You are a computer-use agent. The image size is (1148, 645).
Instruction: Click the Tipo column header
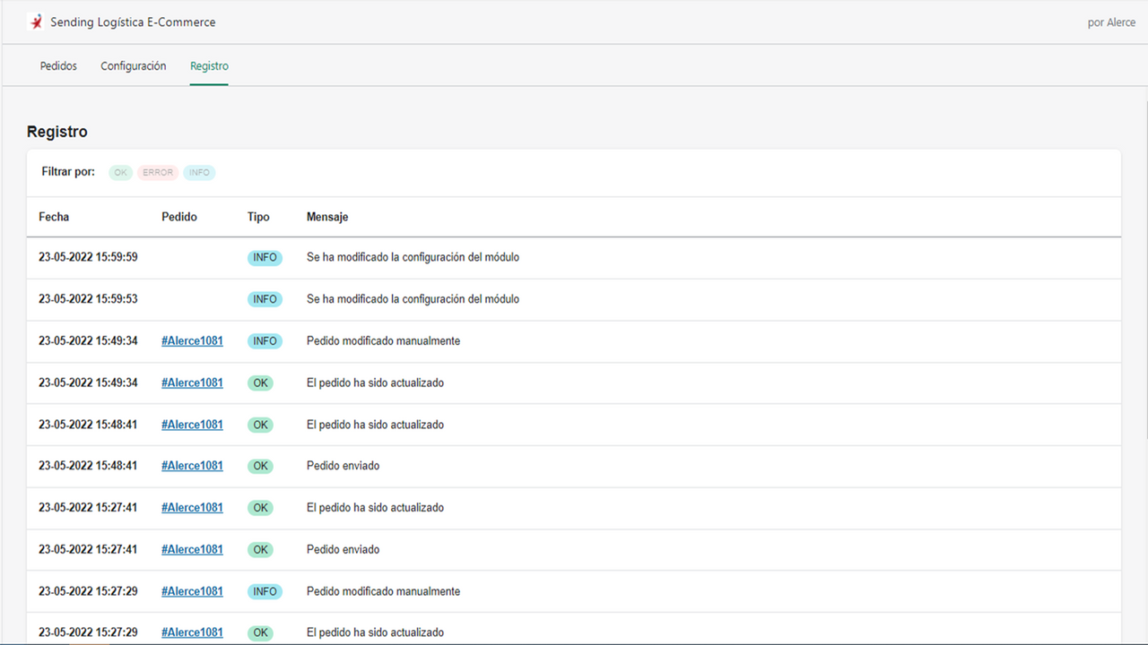pos(258,217)
